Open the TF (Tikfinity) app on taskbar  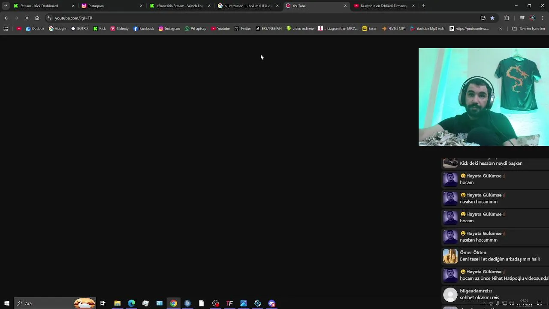[229, 303]
